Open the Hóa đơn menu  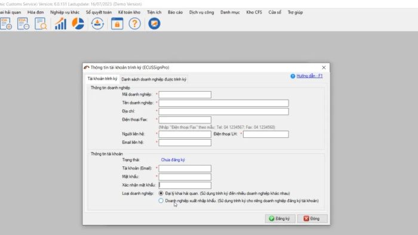pos(35,13)
